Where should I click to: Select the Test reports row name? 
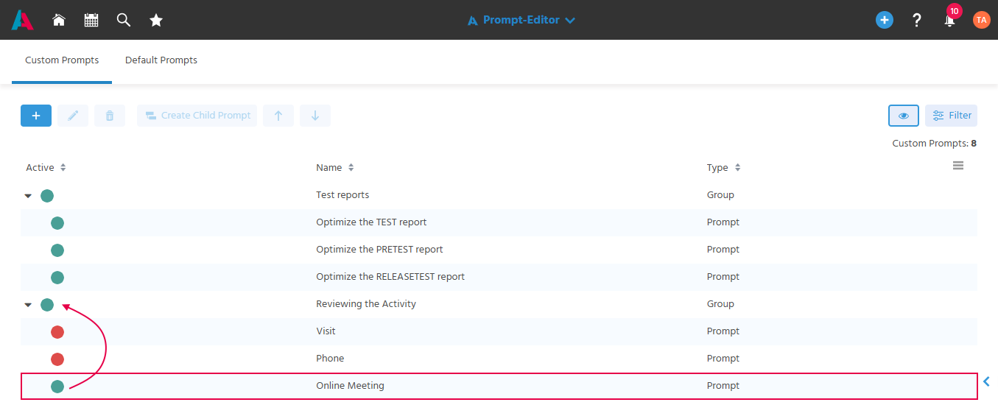click(342, 195)
